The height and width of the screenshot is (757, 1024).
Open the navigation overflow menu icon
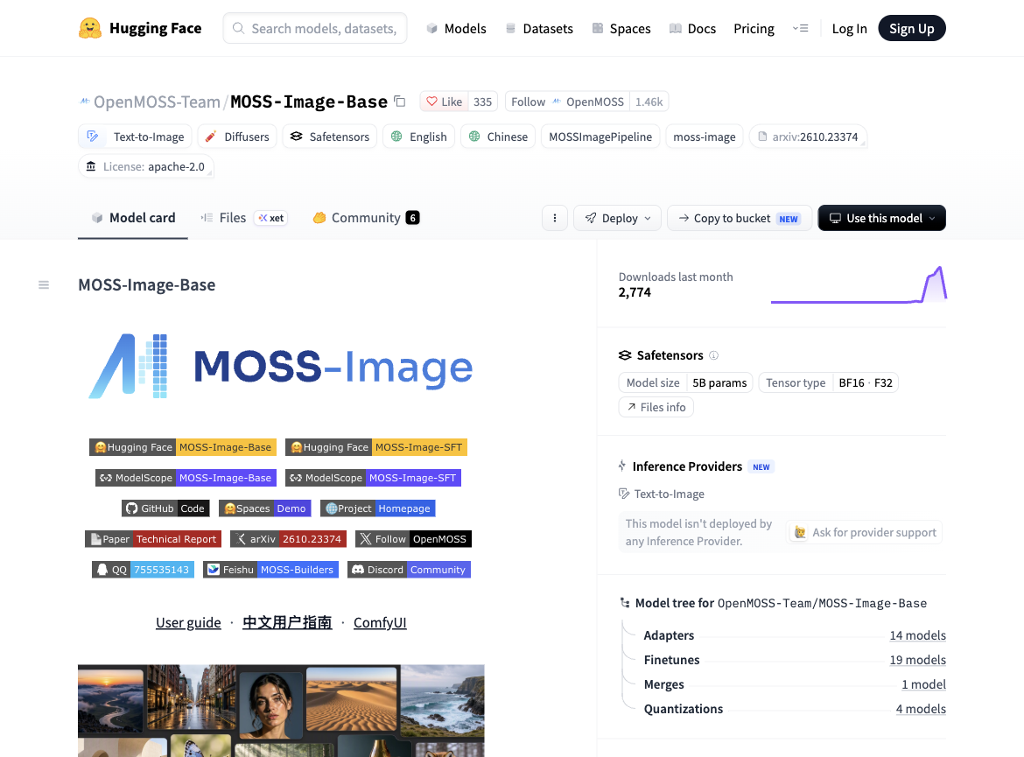[801, 28]
